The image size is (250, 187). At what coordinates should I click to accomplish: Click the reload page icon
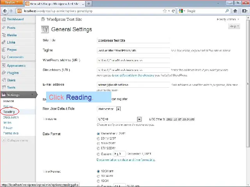[x=173, y=11]
